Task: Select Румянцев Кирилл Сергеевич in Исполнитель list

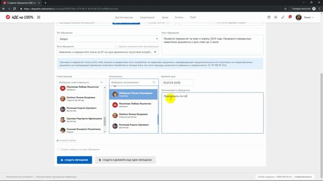Action: [133, 126]
